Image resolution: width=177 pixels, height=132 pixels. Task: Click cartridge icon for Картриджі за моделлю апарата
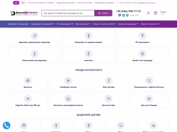[x=88, y=36]
